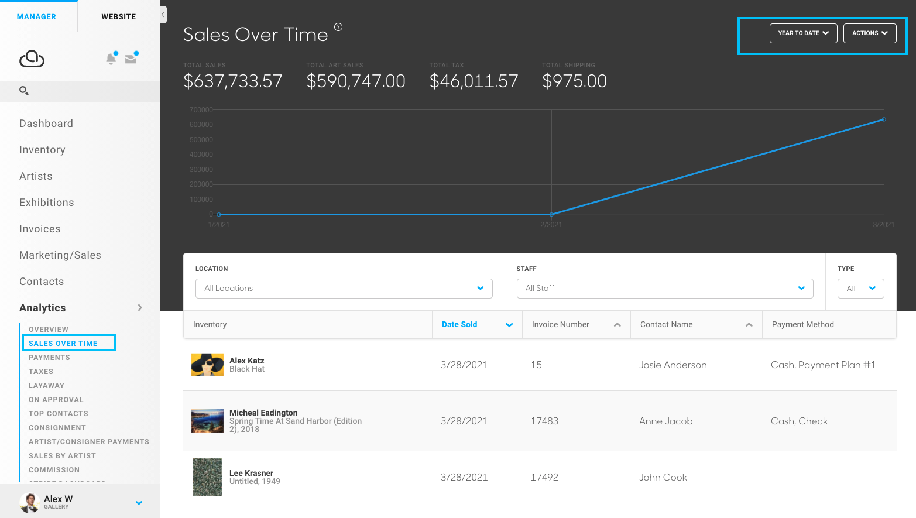The height and width of the screenshot is (518, 916).
Task: Expand the Analytics section chevron
Action: click(139, 307)
